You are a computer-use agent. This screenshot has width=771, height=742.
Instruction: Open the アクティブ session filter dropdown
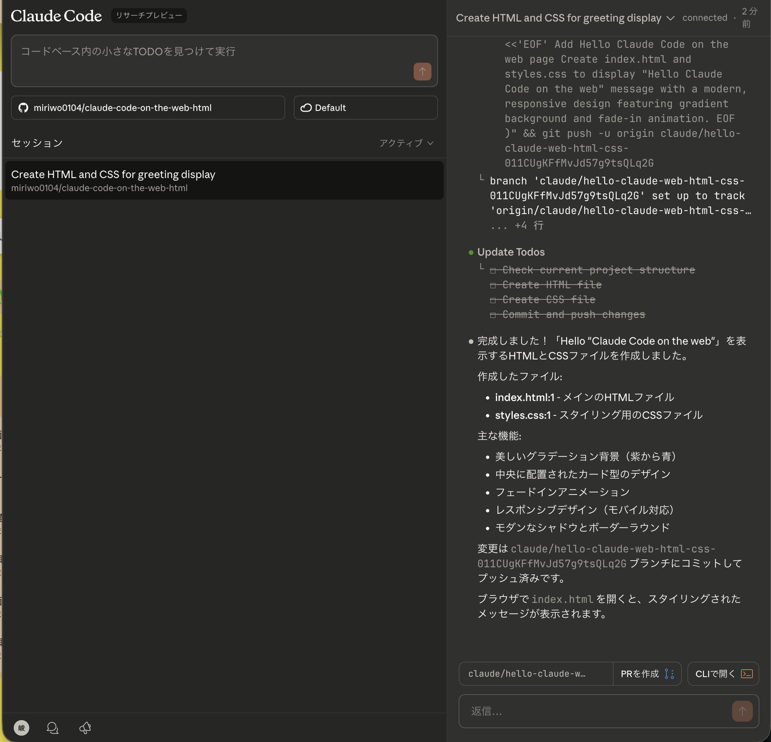point(406,143)
